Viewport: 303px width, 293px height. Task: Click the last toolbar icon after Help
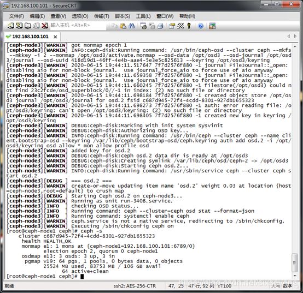[212, 26]
